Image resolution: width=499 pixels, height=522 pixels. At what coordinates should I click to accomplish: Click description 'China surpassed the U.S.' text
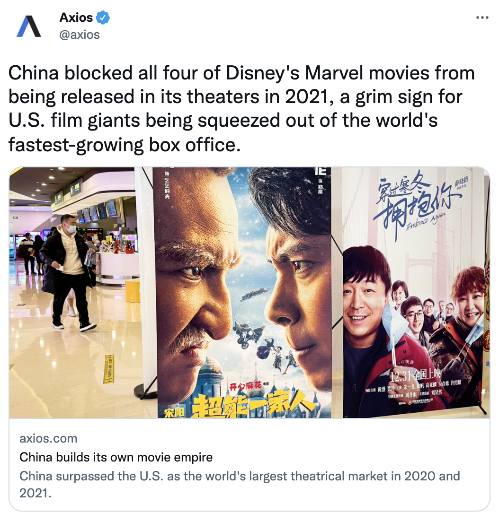240,484
